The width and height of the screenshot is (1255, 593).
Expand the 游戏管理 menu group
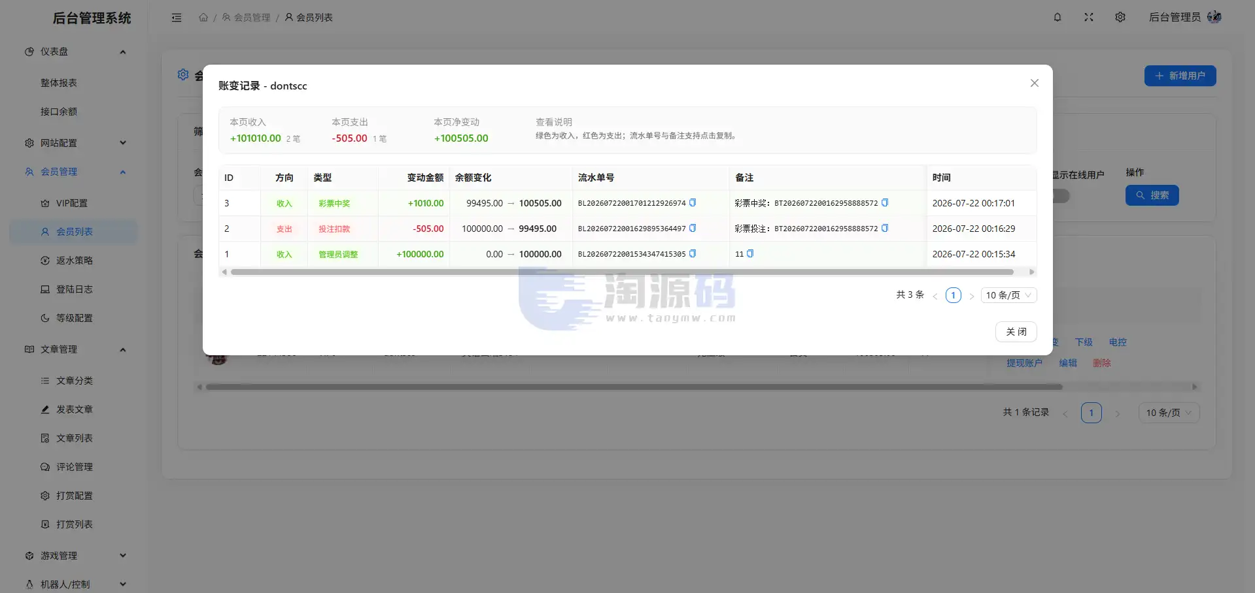click(x=73, y=556)
